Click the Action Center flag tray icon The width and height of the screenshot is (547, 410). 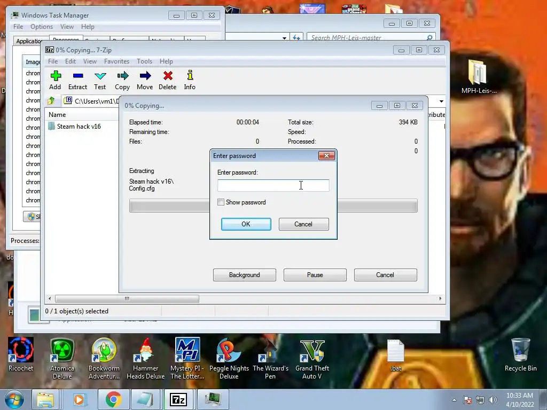(467, 400)
